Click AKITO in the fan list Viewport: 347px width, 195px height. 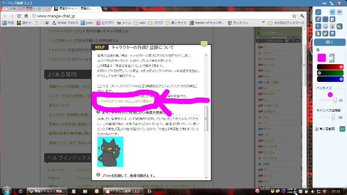pos(268,53)
